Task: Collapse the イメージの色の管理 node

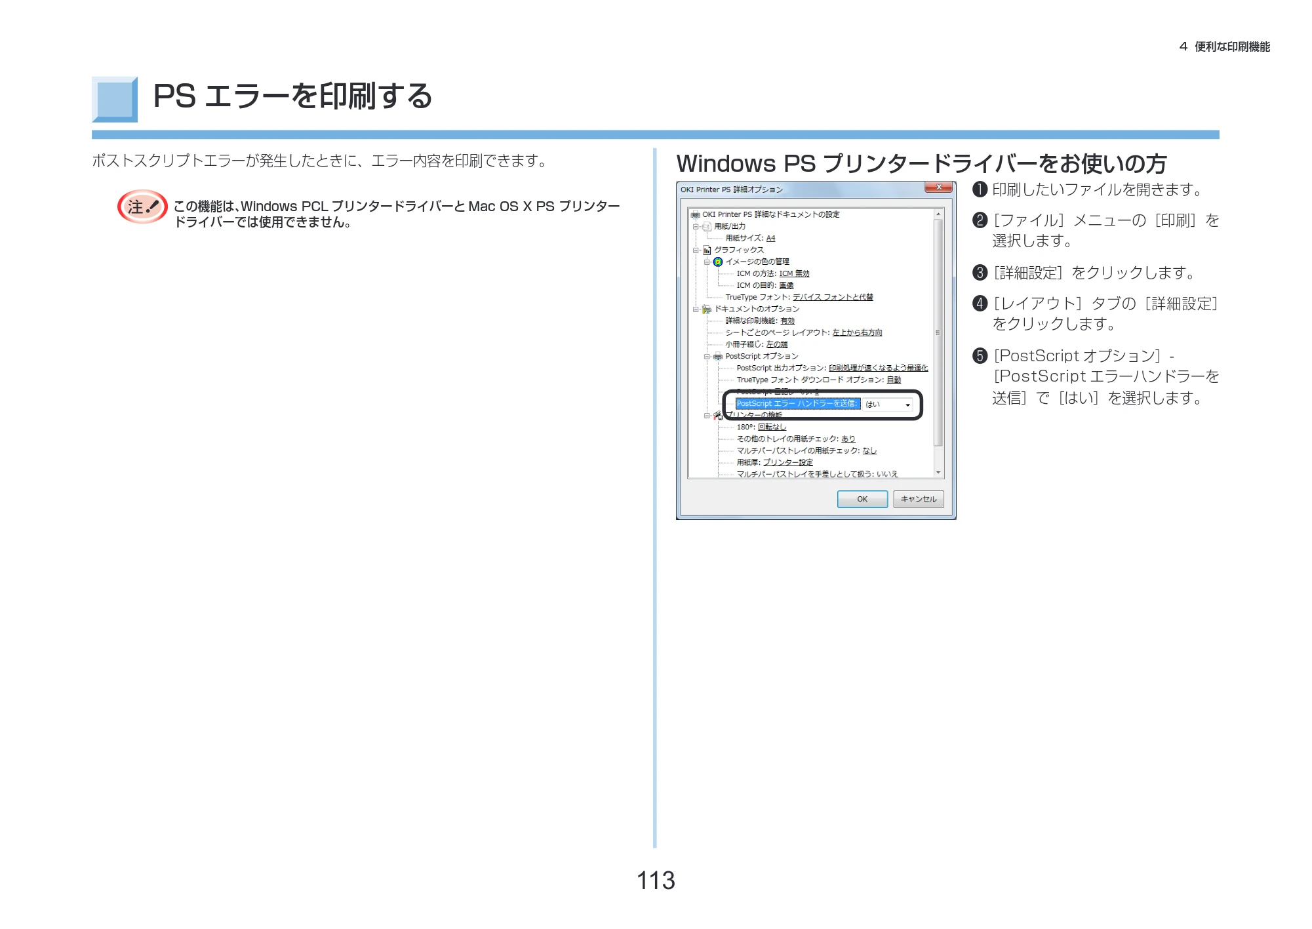Action: pos(707,262)
